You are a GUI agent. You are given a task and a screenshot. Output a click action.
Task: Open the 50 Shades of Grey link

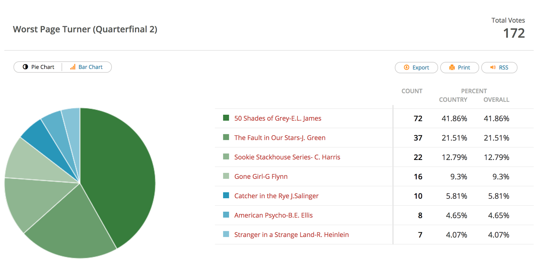pos(278,118)
